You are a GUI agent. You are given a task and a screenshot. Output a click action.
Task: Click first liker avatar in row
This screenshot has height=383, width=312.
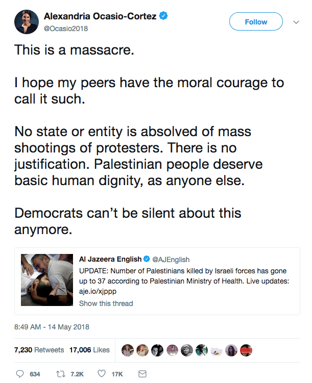pyautogui.click(x=128, y=350)
